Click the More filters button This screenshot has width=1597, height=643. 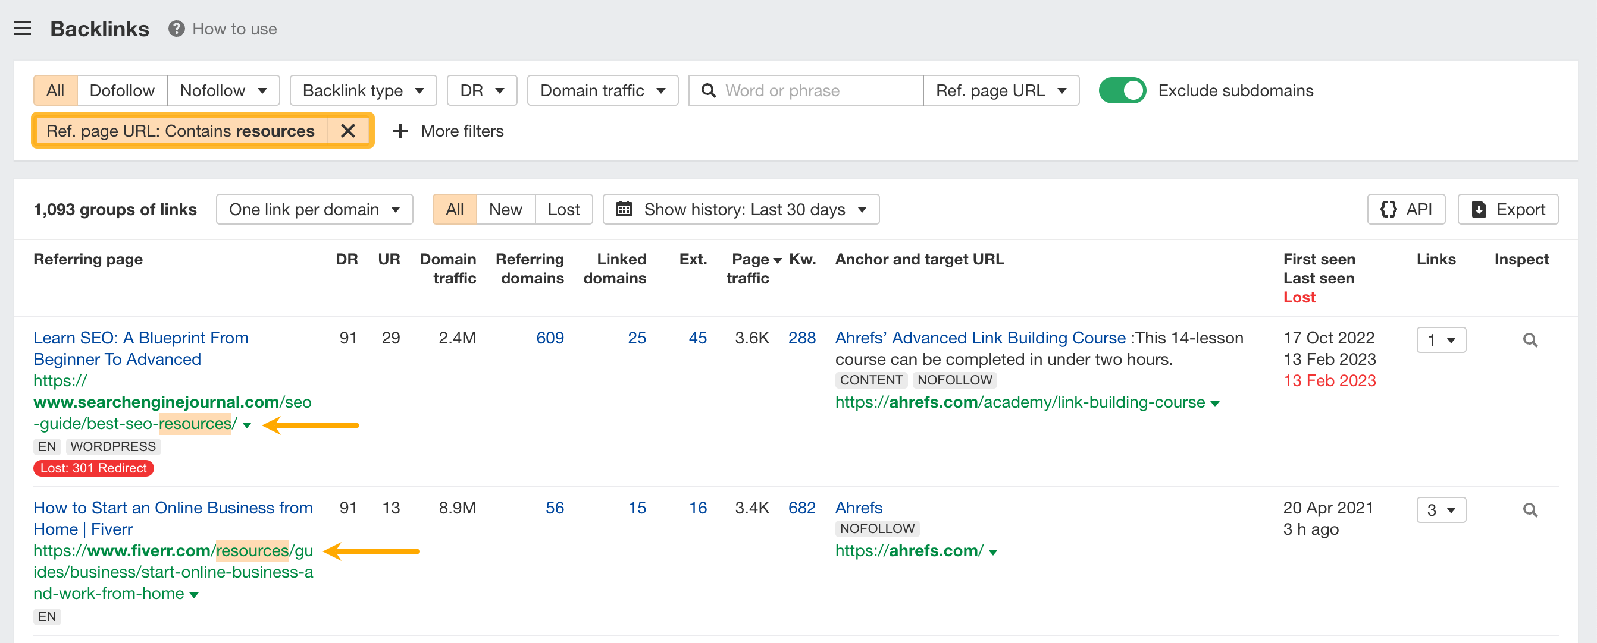pyautogui.click(x=449, y=131)
